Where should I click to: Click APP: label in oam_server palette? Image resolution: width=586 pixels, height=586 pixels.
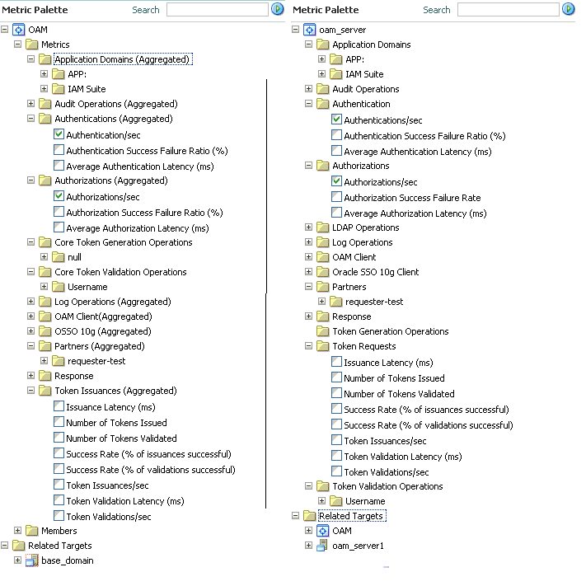pos(354,59)
